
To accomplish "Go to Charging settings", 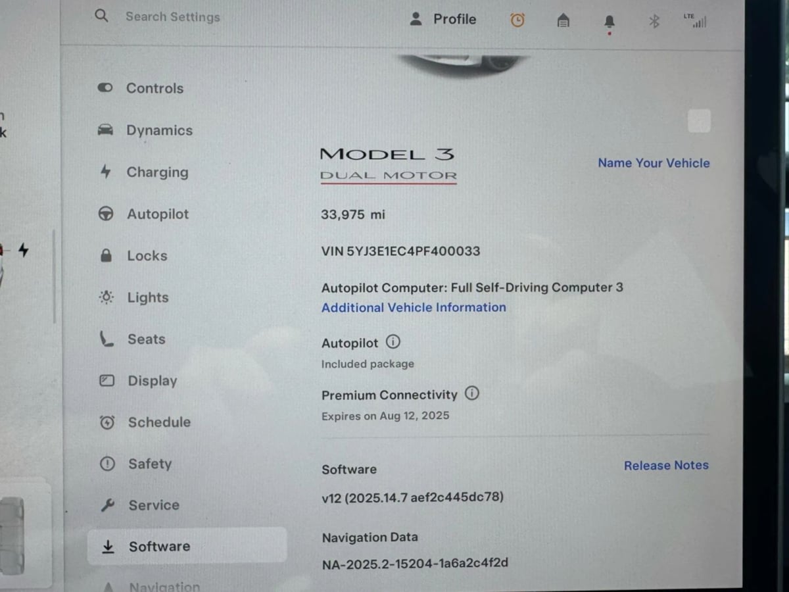I will (x=157, y=172).
